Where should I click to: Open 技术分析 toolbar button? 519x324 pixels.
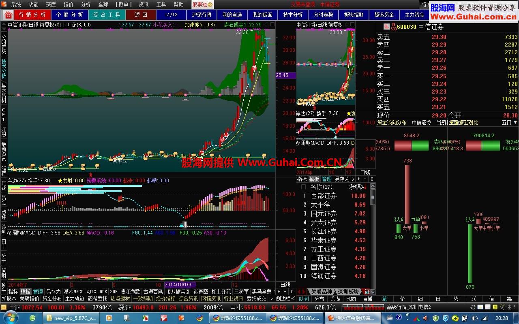click(293, 15)
